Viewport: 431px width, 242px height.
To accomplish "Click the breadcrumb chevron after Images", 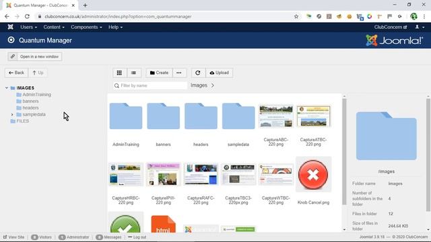I will [x=213, y=85].
